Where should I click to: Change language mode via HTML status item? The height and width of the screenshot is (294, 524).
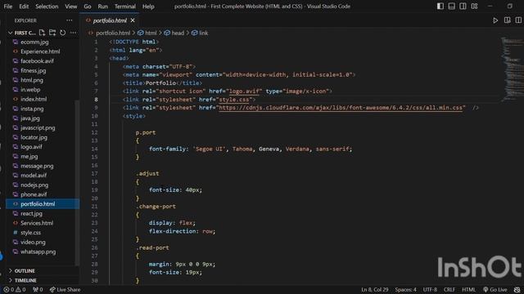coord(468,290)
